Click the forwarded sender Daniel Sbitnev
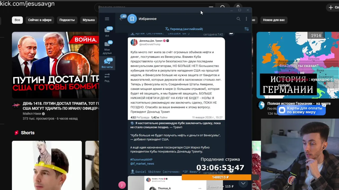Viewport: 339px width, 190px height. click(x=148, y=172)
